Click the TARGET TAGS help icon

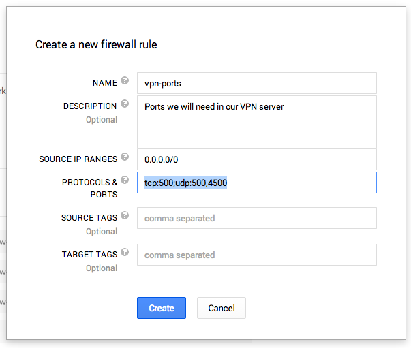(125, 253)
